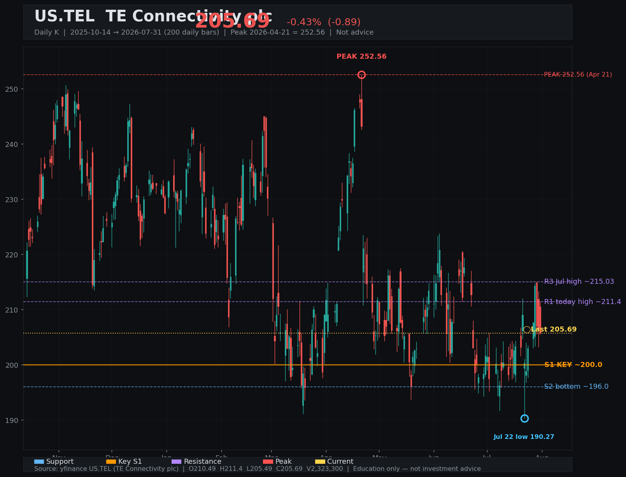Click the "Last 205.69" price label

click(x=554, y=330)
